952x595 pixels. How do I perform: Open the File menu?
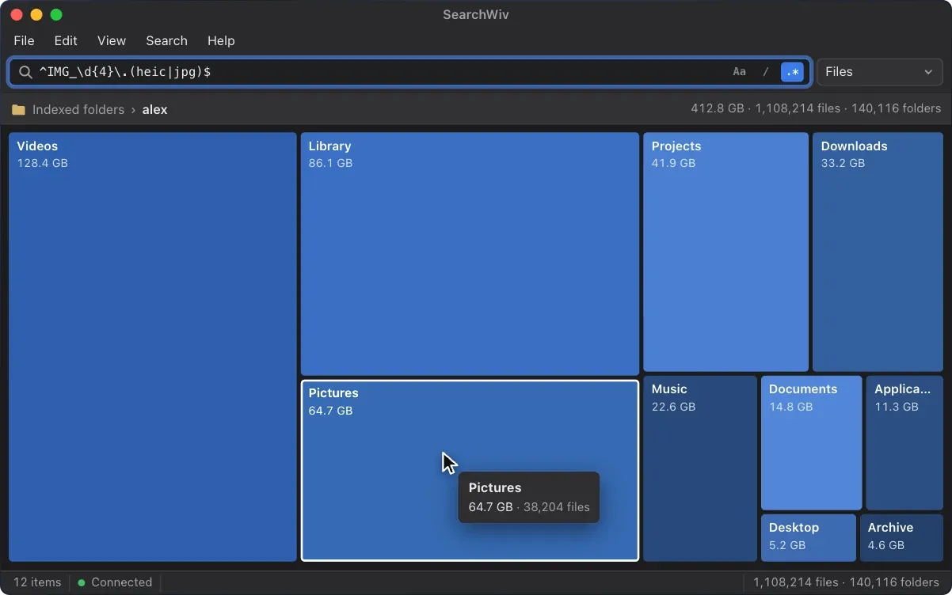(24, 41)
